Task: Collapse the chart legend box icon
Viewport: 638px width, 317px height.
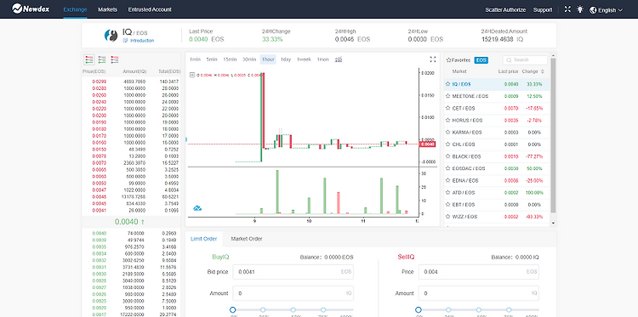Action: tap(192, 75)
